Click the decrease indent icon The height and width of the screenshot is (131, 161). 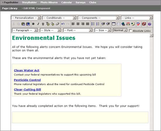pos(103,24)
